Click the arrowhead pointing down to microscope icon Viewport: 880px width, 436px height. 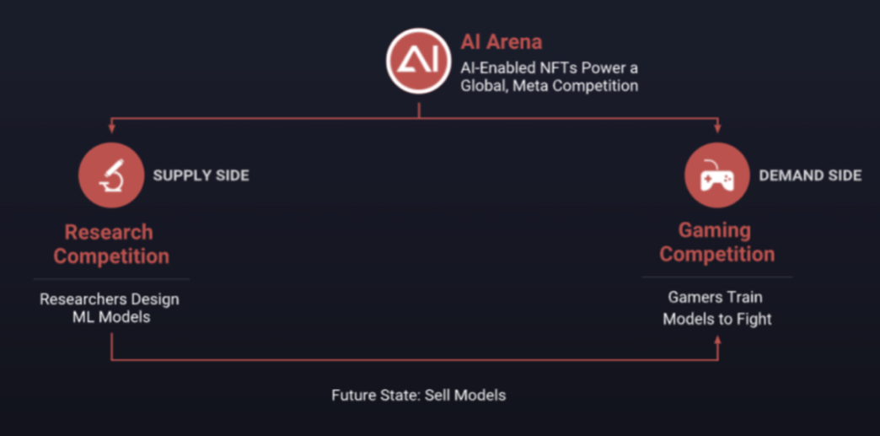[111, 129]
